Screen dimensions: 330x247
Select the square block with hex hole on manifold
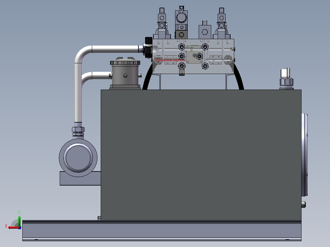(x=205, y=32)
